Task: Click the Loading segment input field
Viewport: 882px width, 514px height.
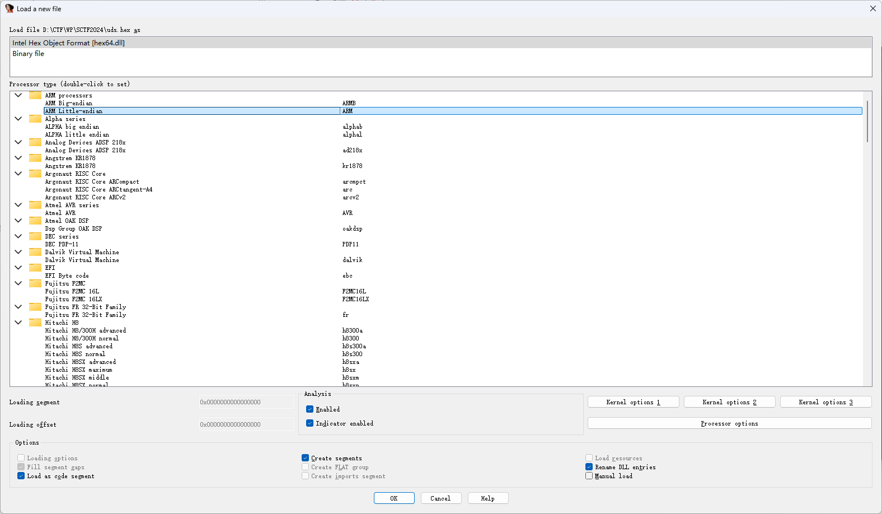Action: [x=246, y=402]
